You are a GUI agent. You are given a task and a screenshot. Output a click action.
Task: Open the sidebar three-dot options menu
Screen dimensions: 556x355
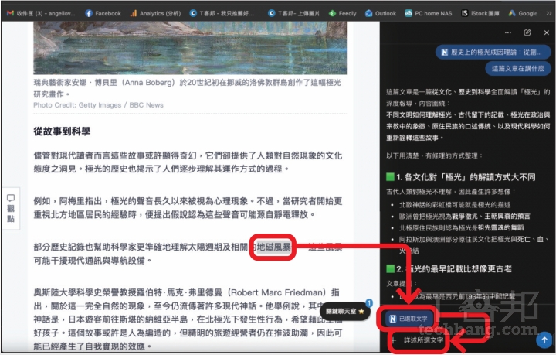coord(508,32)
